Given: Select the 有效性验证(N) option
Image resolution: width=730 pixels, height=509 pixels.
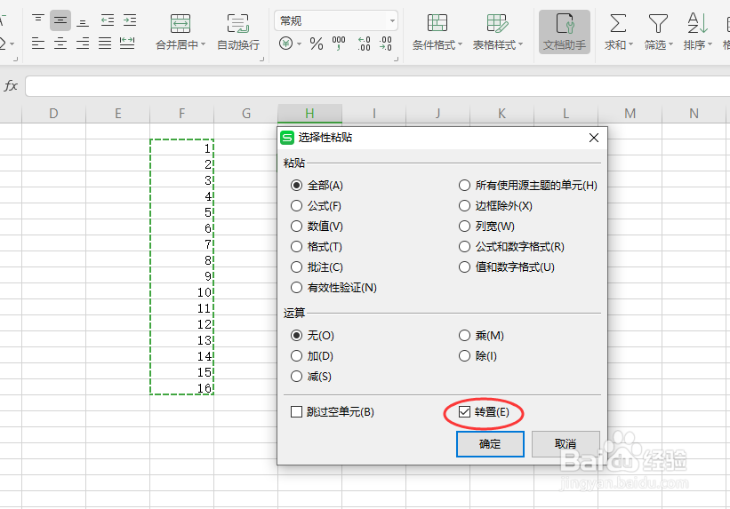Looking at the screenshot, I should pos(297,288).
